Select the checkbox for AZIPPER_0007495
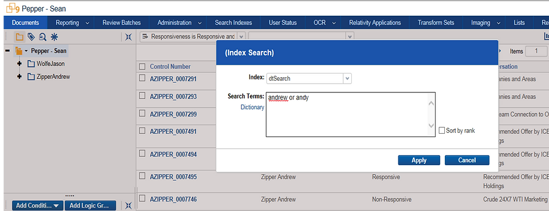 click(x=142, y=176)
